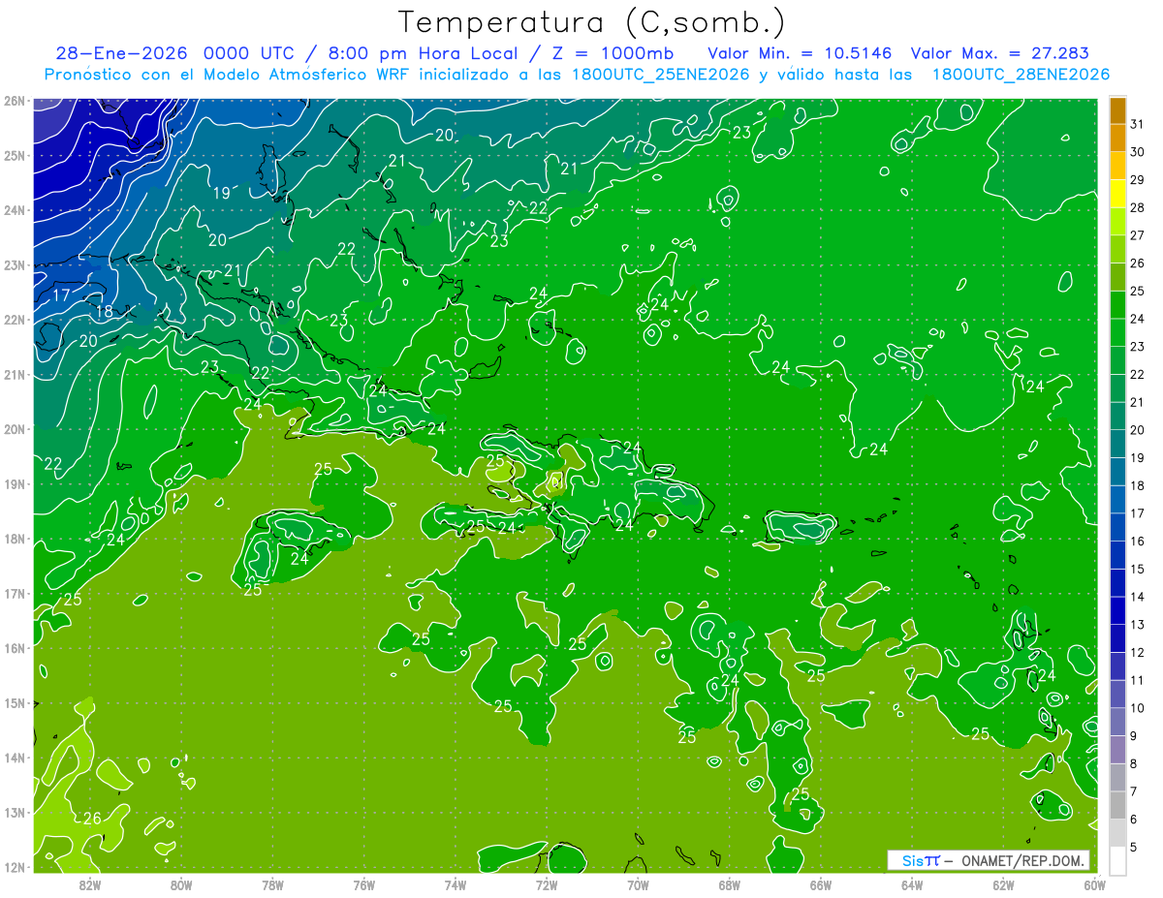Click the '22N' latitude axis label
The width and height of the screenshot is (1163, 898).
tap(14, 320)
